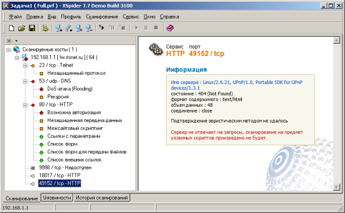
Task: Click the New task toolbar icon
Action: point(12,28)
